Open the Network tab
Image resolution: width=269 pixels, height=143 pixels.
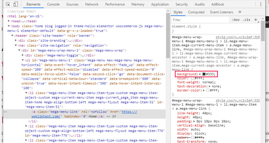tap(92, 4)
